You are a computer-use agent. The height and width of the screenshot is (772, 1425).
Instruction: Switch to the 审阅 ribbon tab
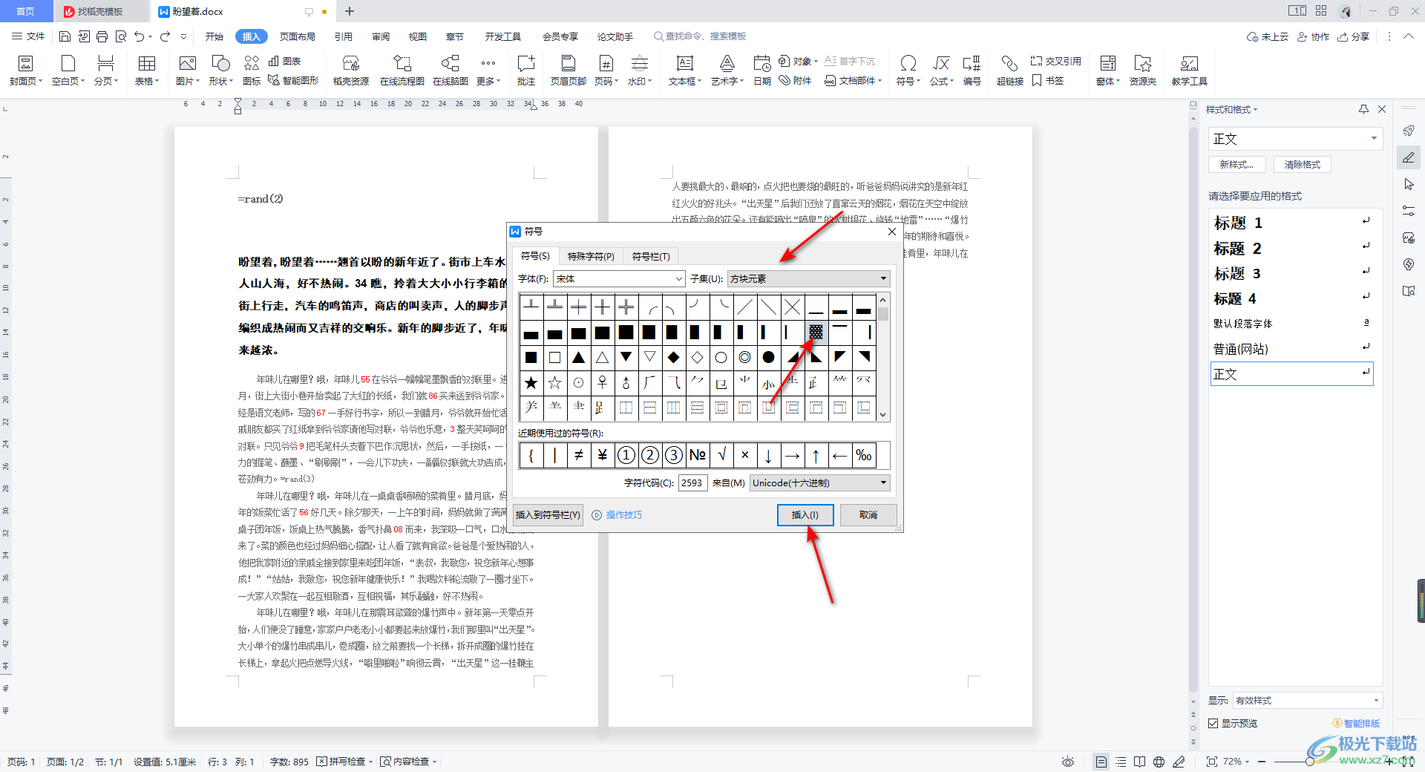(381, 36)
